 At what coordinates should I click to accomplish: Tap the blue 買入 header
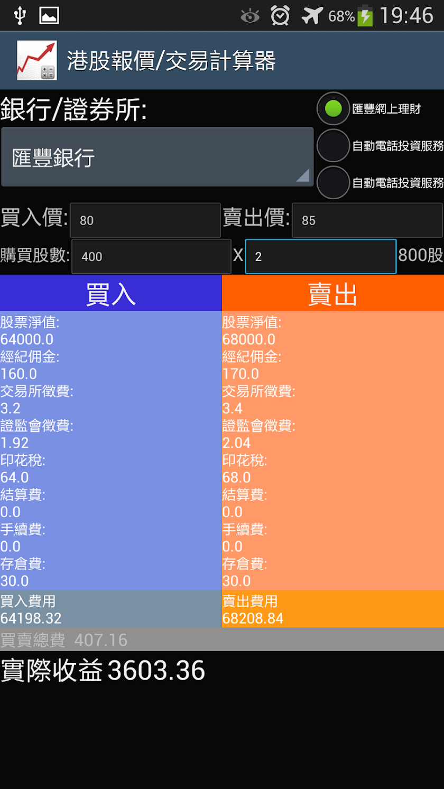point(111,293)
